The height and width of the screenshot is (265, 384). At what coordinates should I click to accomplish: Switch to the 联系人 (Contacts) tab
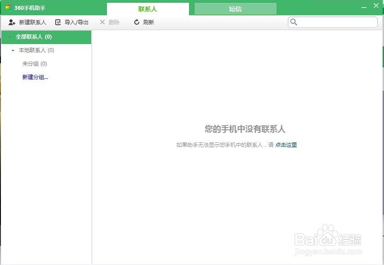147,8
